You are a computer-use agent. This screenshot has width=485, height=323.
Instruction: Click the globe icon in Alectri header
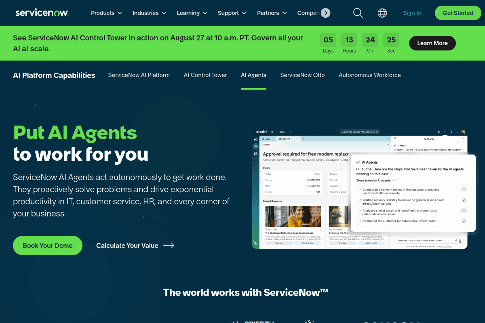439,132
